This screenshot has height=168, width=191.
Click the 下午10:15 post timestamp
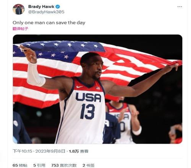point(23,151)
